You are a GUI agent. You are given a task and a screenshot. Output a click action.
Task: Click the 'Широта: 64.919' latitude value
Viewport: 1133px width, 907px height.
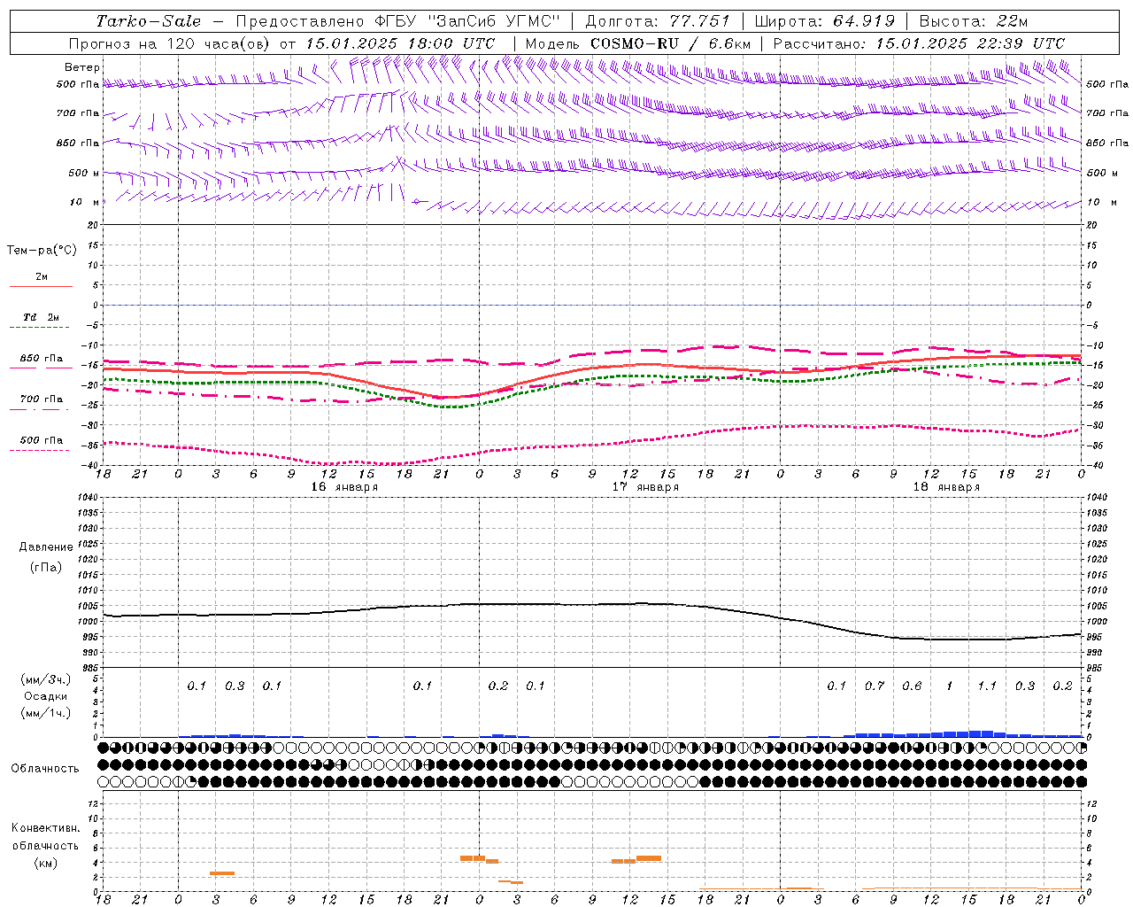[x=825, y=21]
